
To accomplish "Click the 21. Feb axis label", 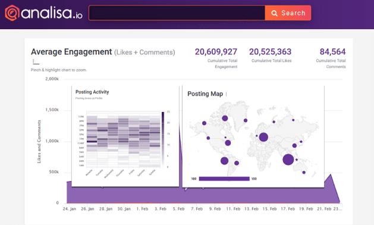I will [324, 209].
